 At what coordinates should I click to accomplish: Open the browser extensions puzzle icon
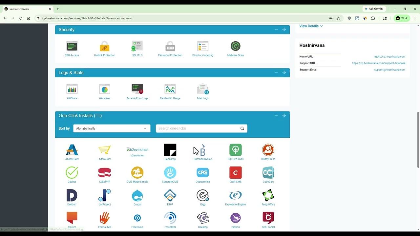[x=373, y=18]
